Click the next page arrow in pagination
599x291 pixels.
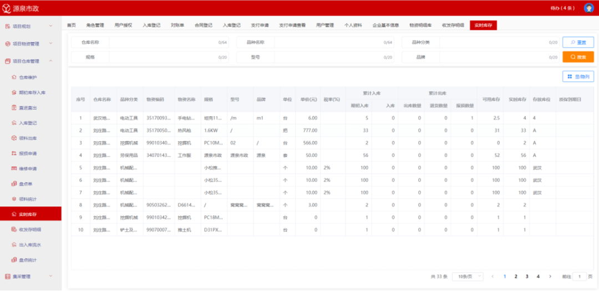coord(550,276)
